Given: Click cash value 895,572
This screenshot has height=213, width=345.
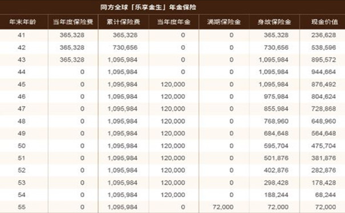Looking at the screenshot, I should click(x=324, y=60).
